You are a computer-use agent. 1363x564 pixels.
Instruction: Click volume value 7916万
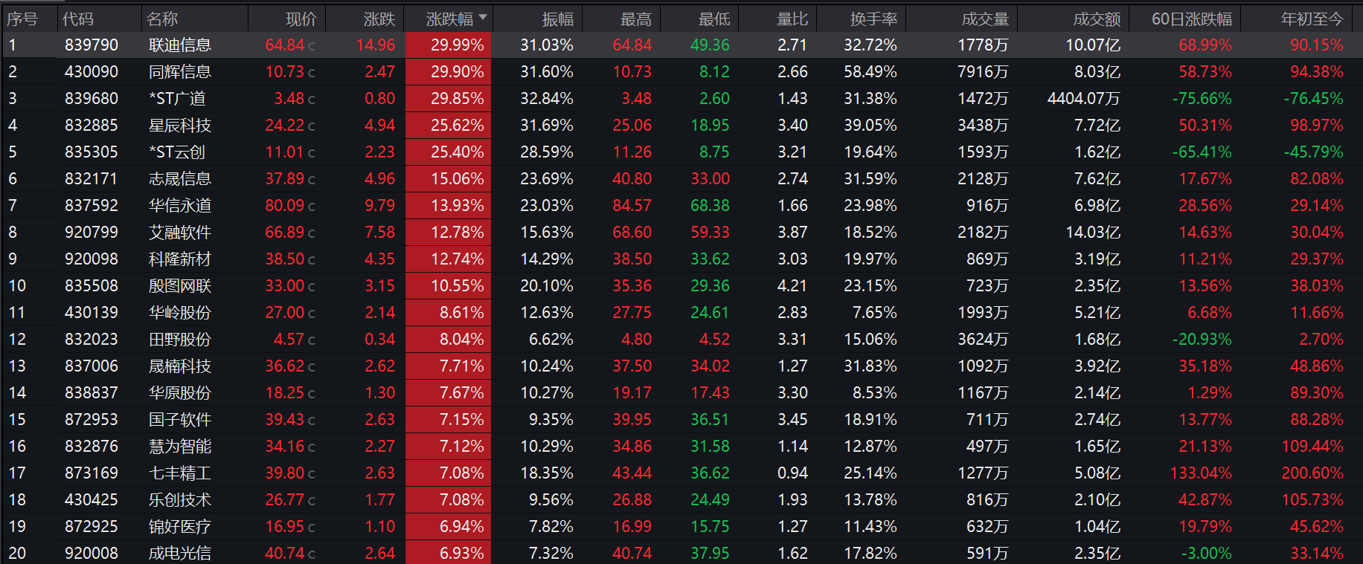click(x=983, y=72)
